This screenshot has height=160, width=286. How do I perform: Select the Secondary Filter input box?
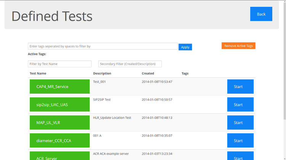(x=130, y=64)
